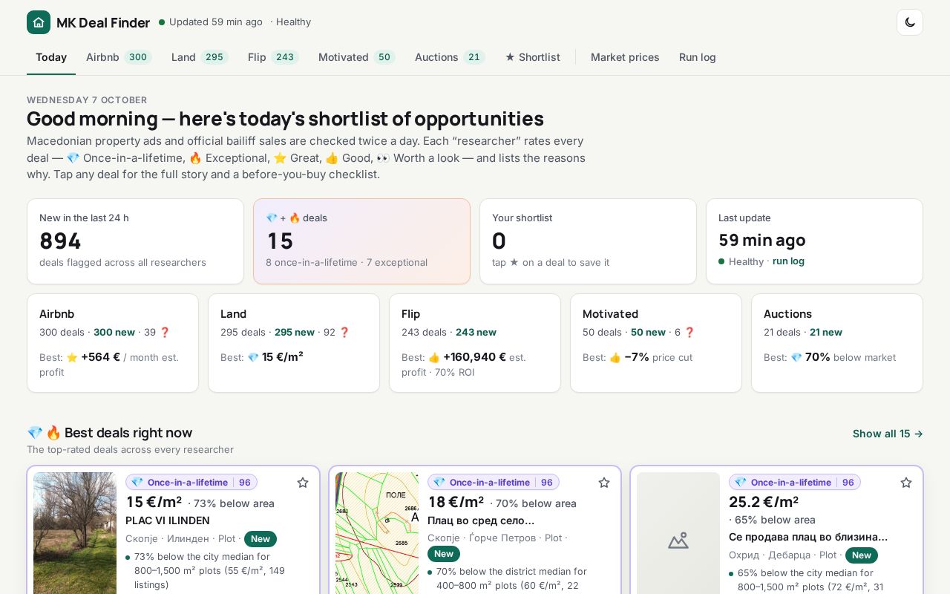Open the New in the last 24 h card
Image resolution: width=950 pixels, height=594 pixels.
coord(135,241)
